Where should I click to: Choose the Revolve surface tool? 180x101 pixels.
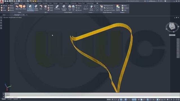pyautogui.click(x=11, y=10)
